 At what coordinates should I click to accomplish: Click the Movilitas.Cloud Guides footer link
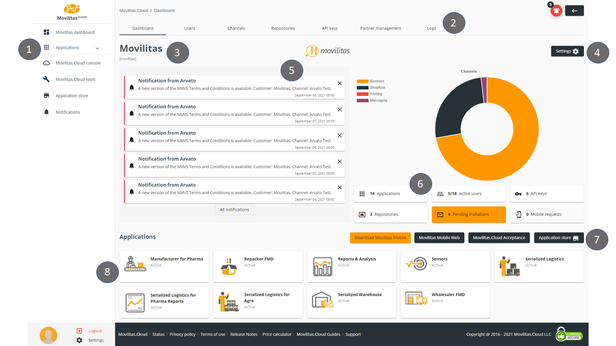point(319,334)
